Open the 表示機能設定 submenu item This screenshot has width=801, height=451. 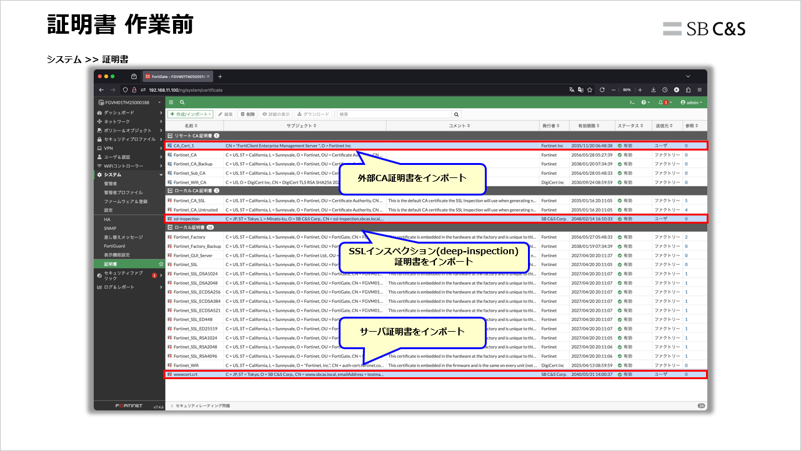[x=117, y=255]
